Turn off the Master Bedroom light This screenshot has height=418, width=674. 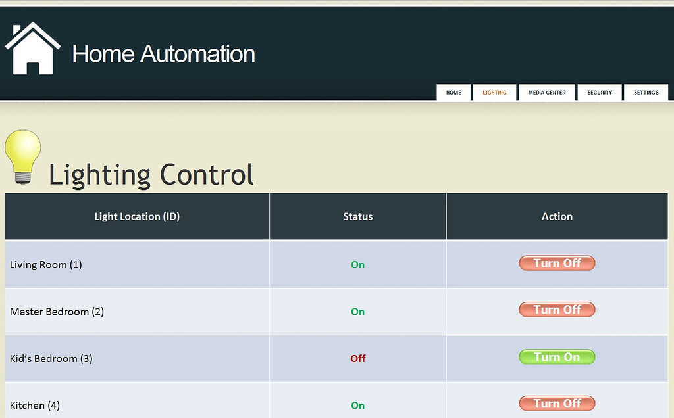coord(557,310)
